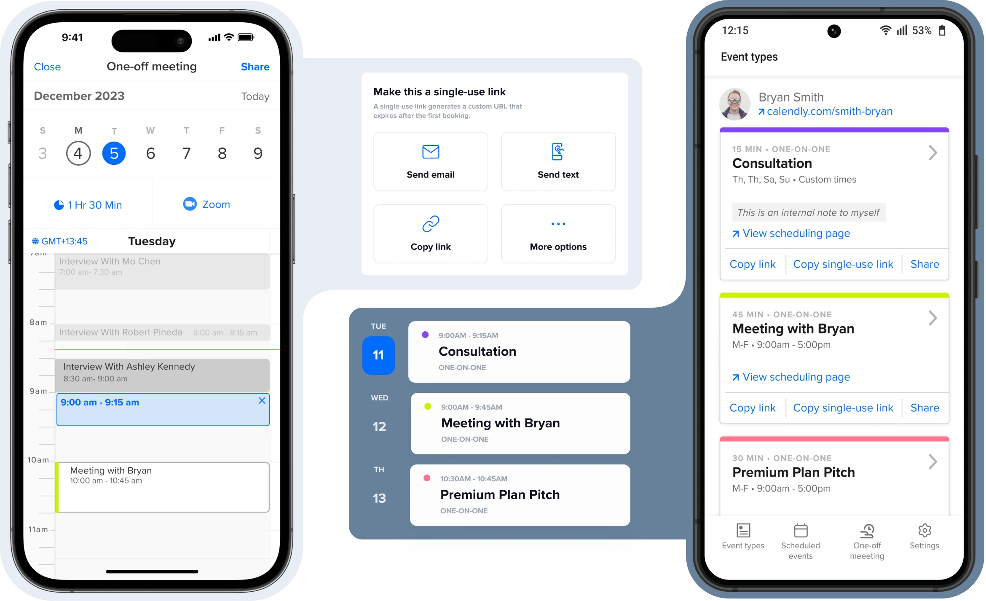986x601 pixels.
Task: Click Share button for one-off meeting
Action: (x=255, y=67)
